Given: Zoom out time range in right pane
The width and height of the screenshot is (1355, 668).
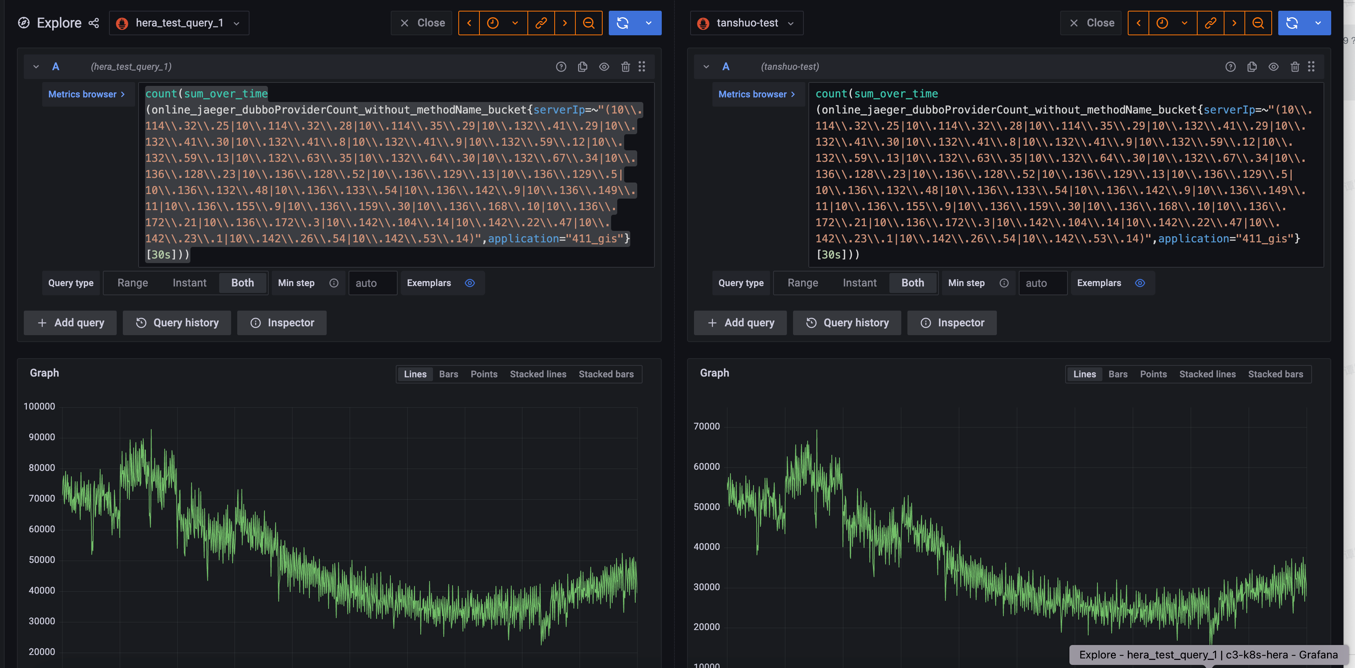Looking at the screenshot, I should click(x=1258, y=23).
